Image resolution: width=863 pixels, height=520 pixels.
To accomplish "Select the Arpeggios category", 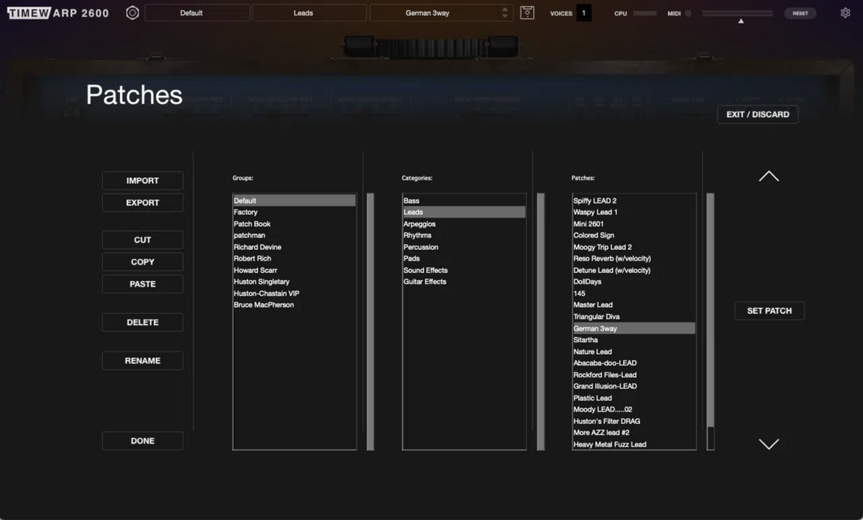I will click(x=419, y=224).
